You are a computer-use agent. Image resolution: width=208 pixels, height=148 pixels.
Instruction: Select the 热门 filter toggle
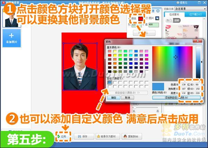pos(169,20)
